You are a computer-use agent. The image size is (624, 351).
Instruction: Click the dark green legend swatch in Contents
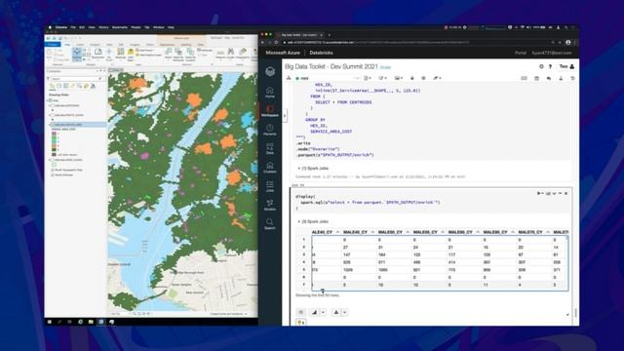point(54,150)
